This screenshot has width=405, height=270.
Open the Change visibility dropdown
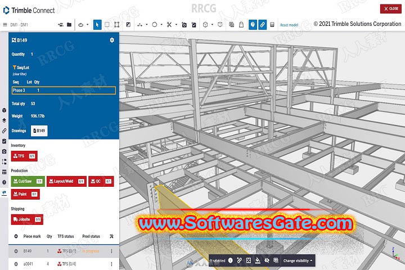(298, 260)
